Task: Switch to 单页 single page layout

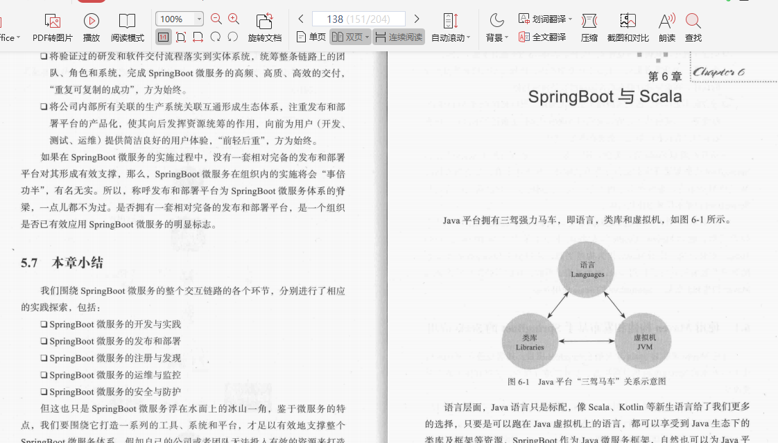Action: coord(311,37)
